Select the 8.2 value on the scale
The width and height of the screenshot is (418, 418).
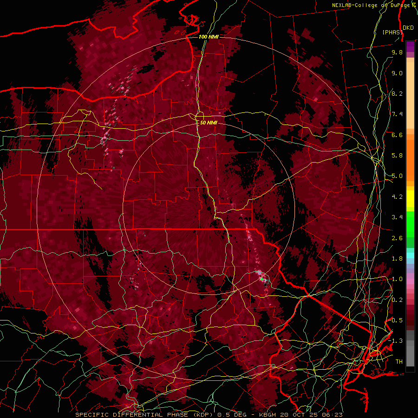click(x=397, y=93)
